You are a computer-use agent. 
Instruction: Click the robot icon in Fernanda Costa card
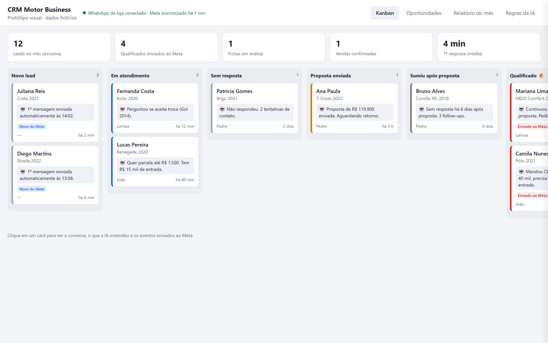point(123,109)
